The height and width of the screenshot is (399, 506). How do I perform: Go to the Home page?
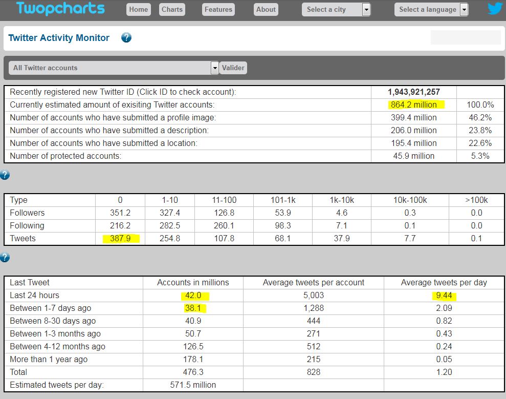coord(139,9)
